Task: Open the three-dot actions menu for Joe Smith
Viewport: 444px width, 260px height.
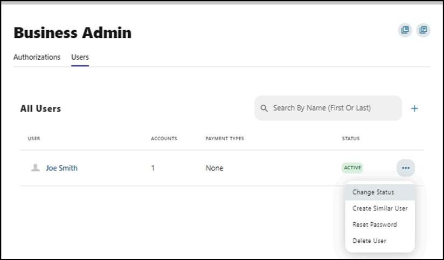Action: tap(406, 168)
